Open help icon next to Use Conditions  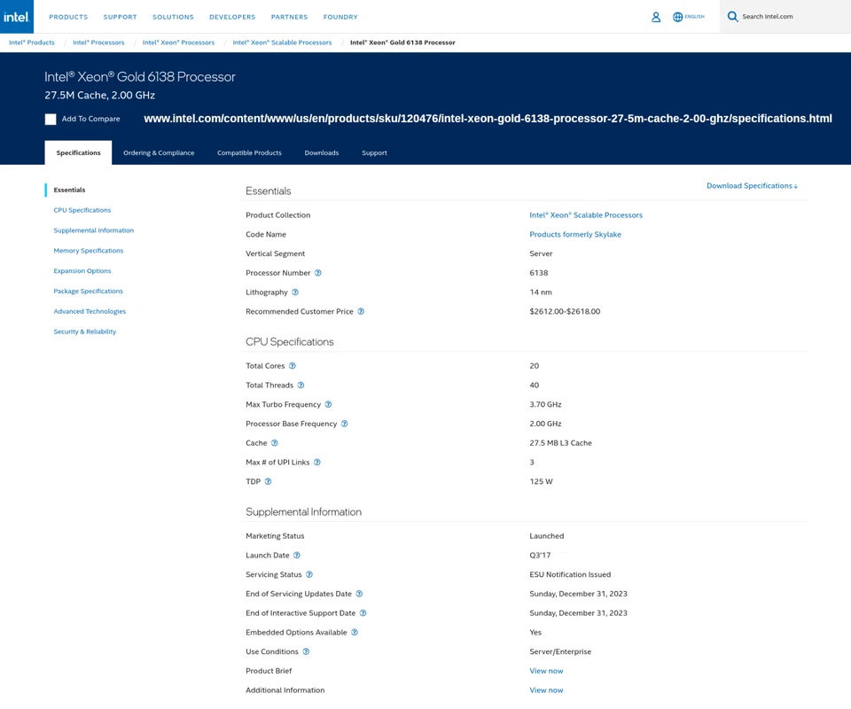[306, 651]
